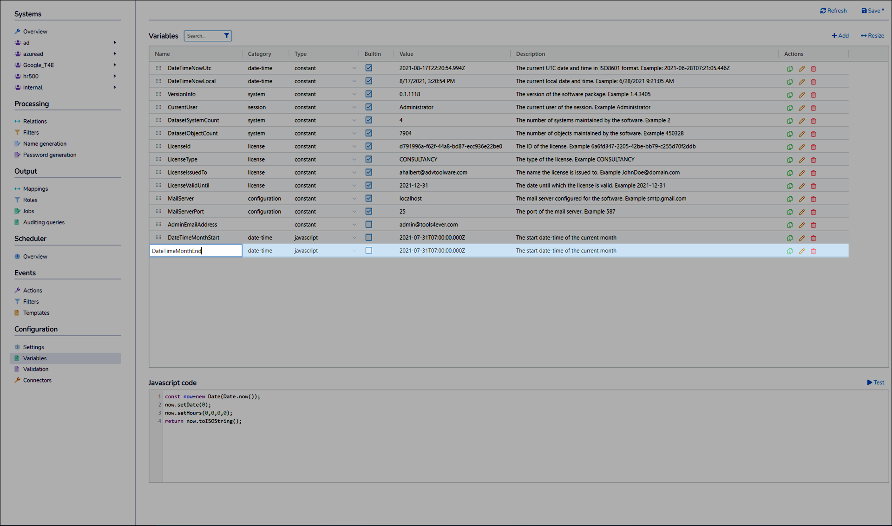Click the variable name edit field DateTimeMonthEnd
This screenshot has width=892, height=526.
[x=195, y=251]
